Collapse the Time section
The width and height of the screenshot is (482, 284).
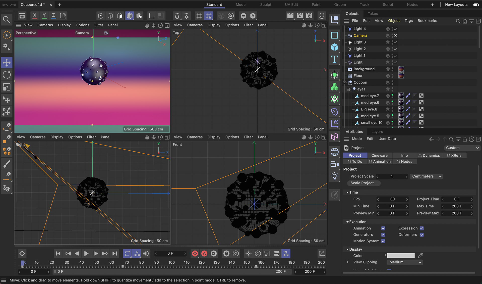point(347,193)
